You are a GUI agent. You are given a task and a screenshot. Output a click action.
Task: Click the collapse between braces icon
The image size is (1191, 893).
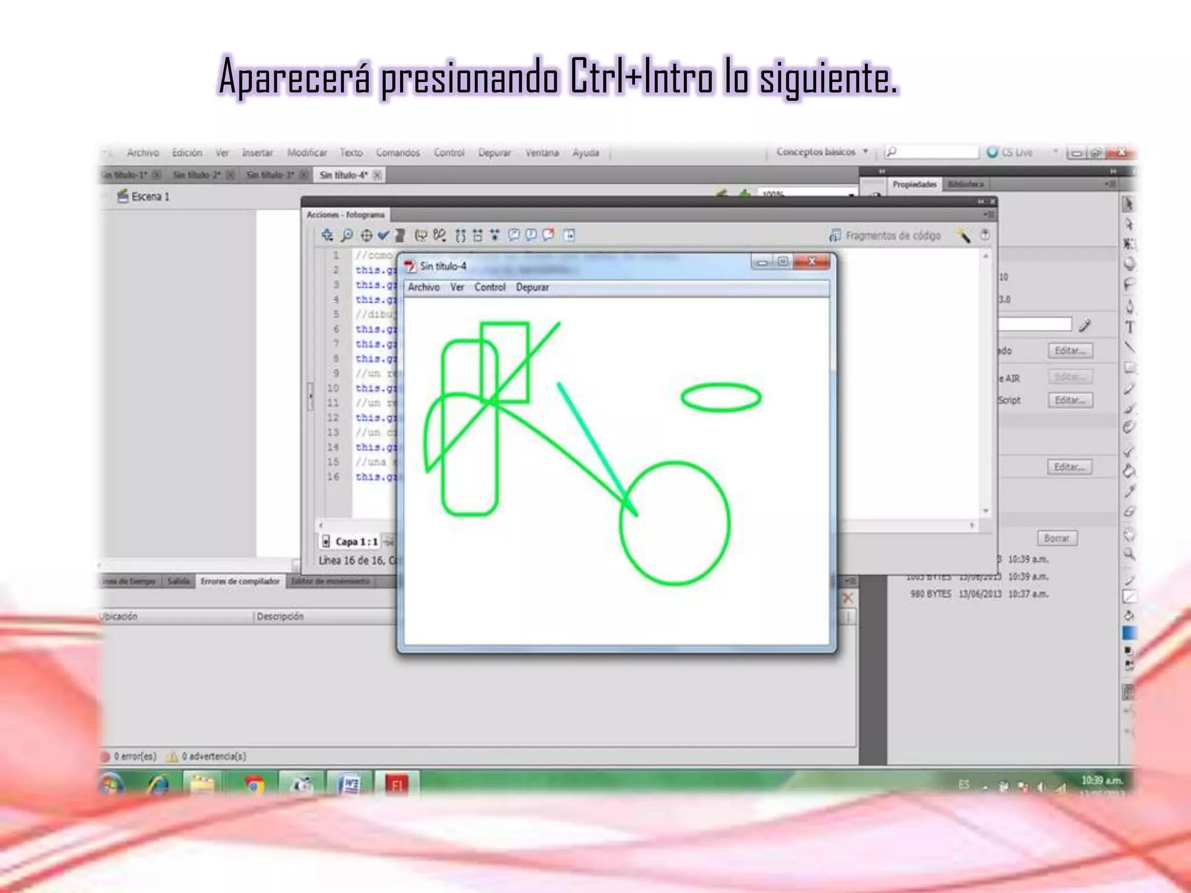[x=460, y=235]
